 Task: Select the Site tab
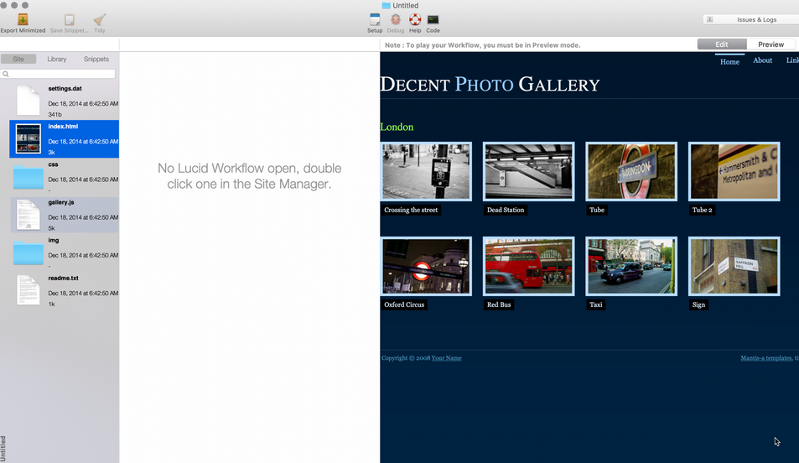[18, 60]
